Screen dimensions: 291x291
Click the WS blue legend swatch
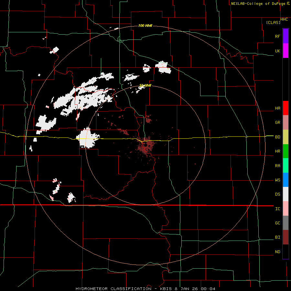pyautogui.click(x=286, y=180)
